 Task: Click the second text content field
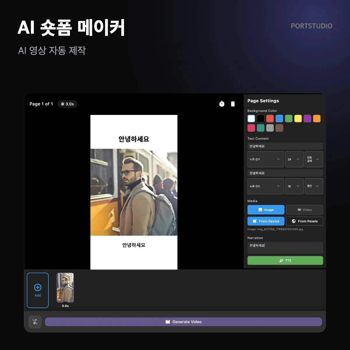point(285,173)
